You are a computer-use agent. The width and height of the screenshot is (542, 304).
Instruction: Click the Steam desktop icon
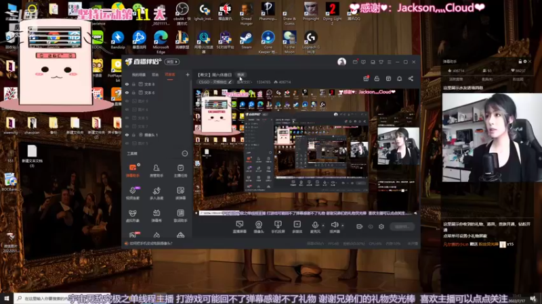246,40
